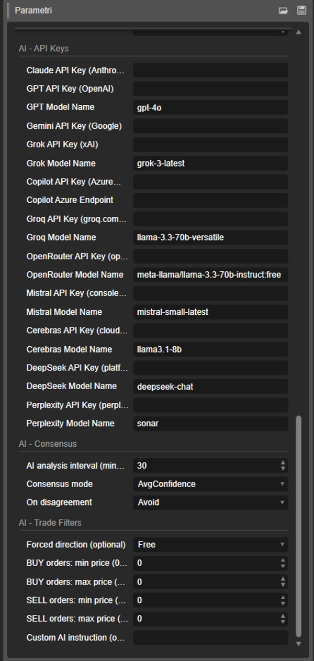Click the scrollbar up arrow

[299, 31]
